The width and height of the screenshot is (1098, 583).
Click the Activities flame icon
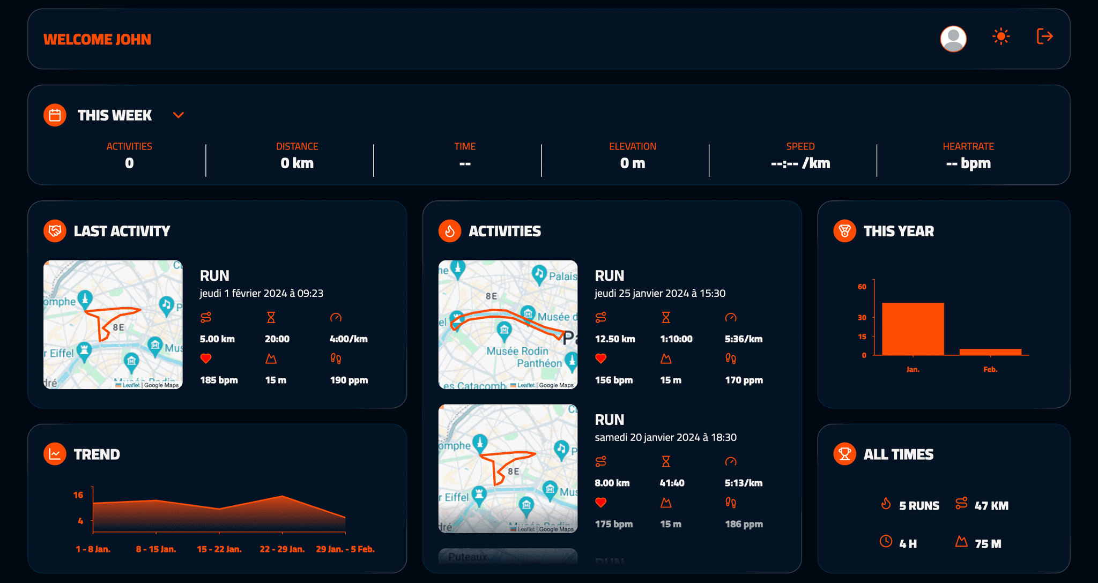450,231
